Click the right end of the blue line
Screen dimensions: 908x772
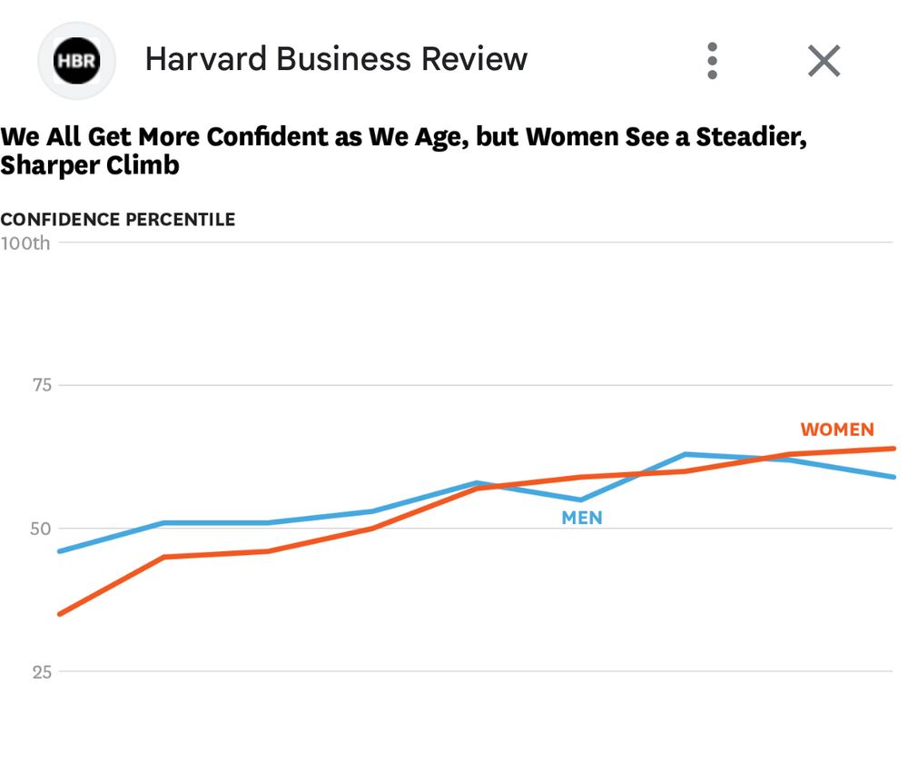pyautogui.click(x=893, y=477)
